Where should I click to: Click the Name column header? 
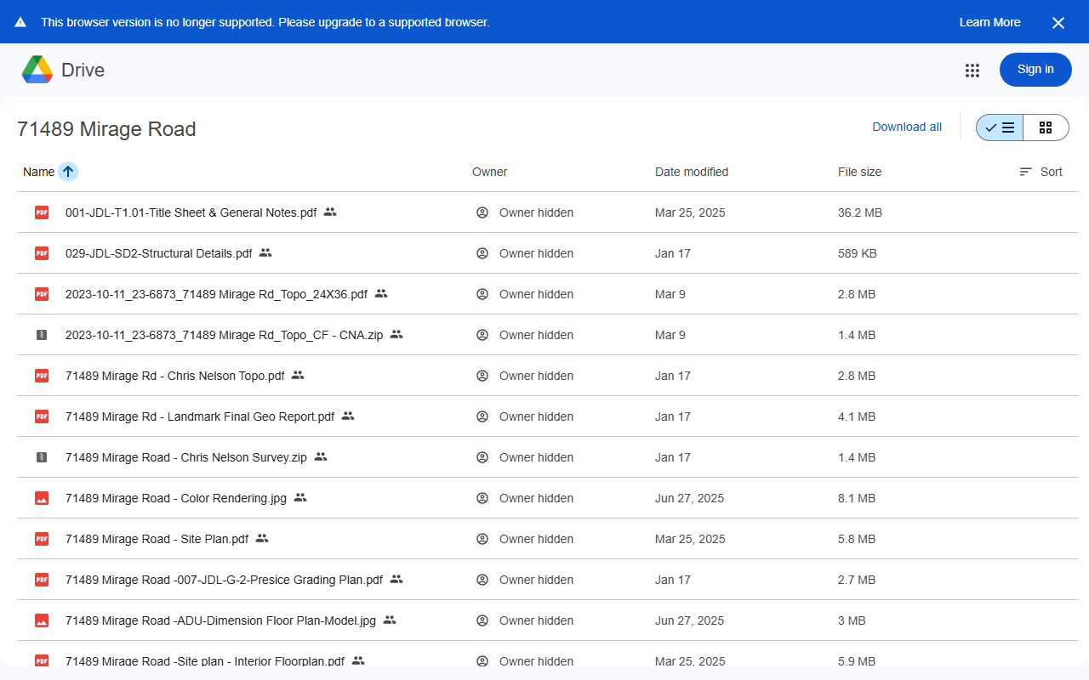[x=39, y=172]
